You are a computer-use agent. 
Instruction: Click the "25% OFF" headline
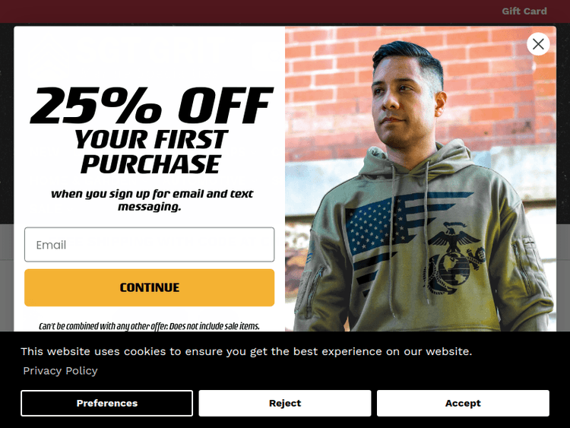click(x=150, y=106)
